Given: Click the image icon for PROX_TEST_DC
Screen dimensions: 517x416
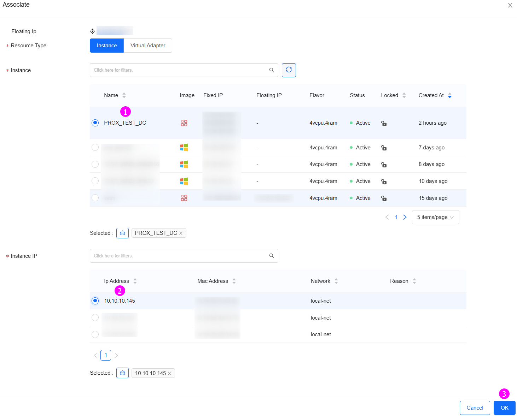Looking at the screenshot, I should [x=184, y=123].
